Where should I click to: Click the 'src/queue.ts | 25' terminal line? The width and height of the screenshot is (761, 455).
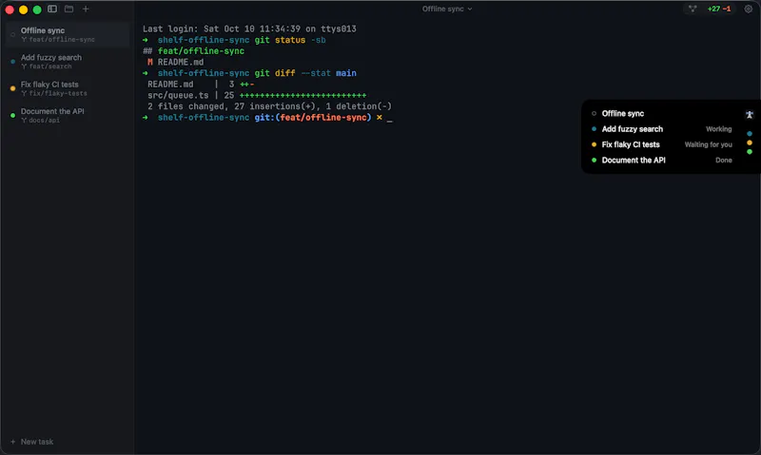[257, 95]
